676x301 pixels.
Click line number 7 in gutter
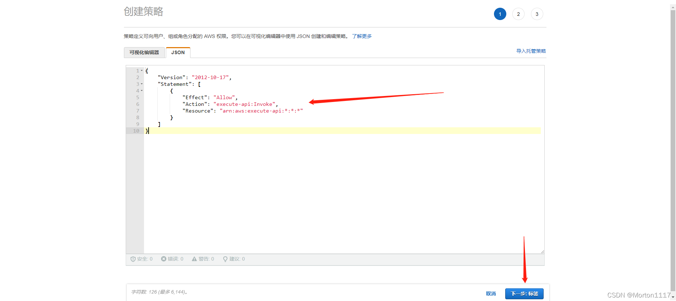138,111
